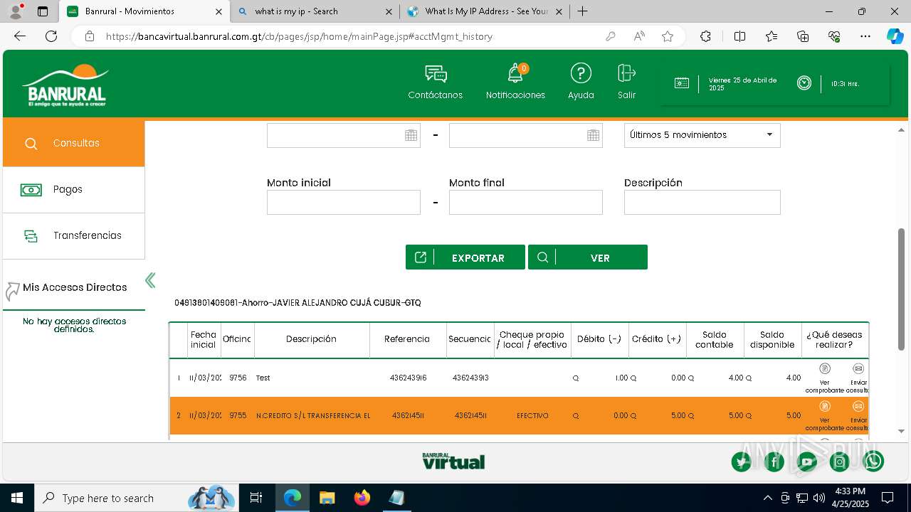The height and width of the screenshot is (512, 911).
Task: Click the Secuencia column header
Action: click(x=470, y=339)
